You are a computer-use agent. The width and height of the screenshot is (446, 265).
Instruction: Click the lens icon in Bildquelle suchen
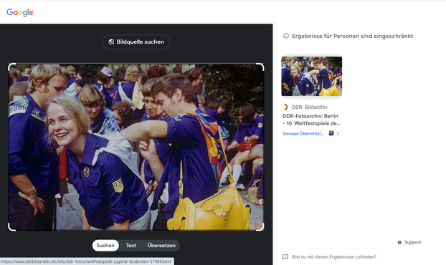[x=111, y=42]
